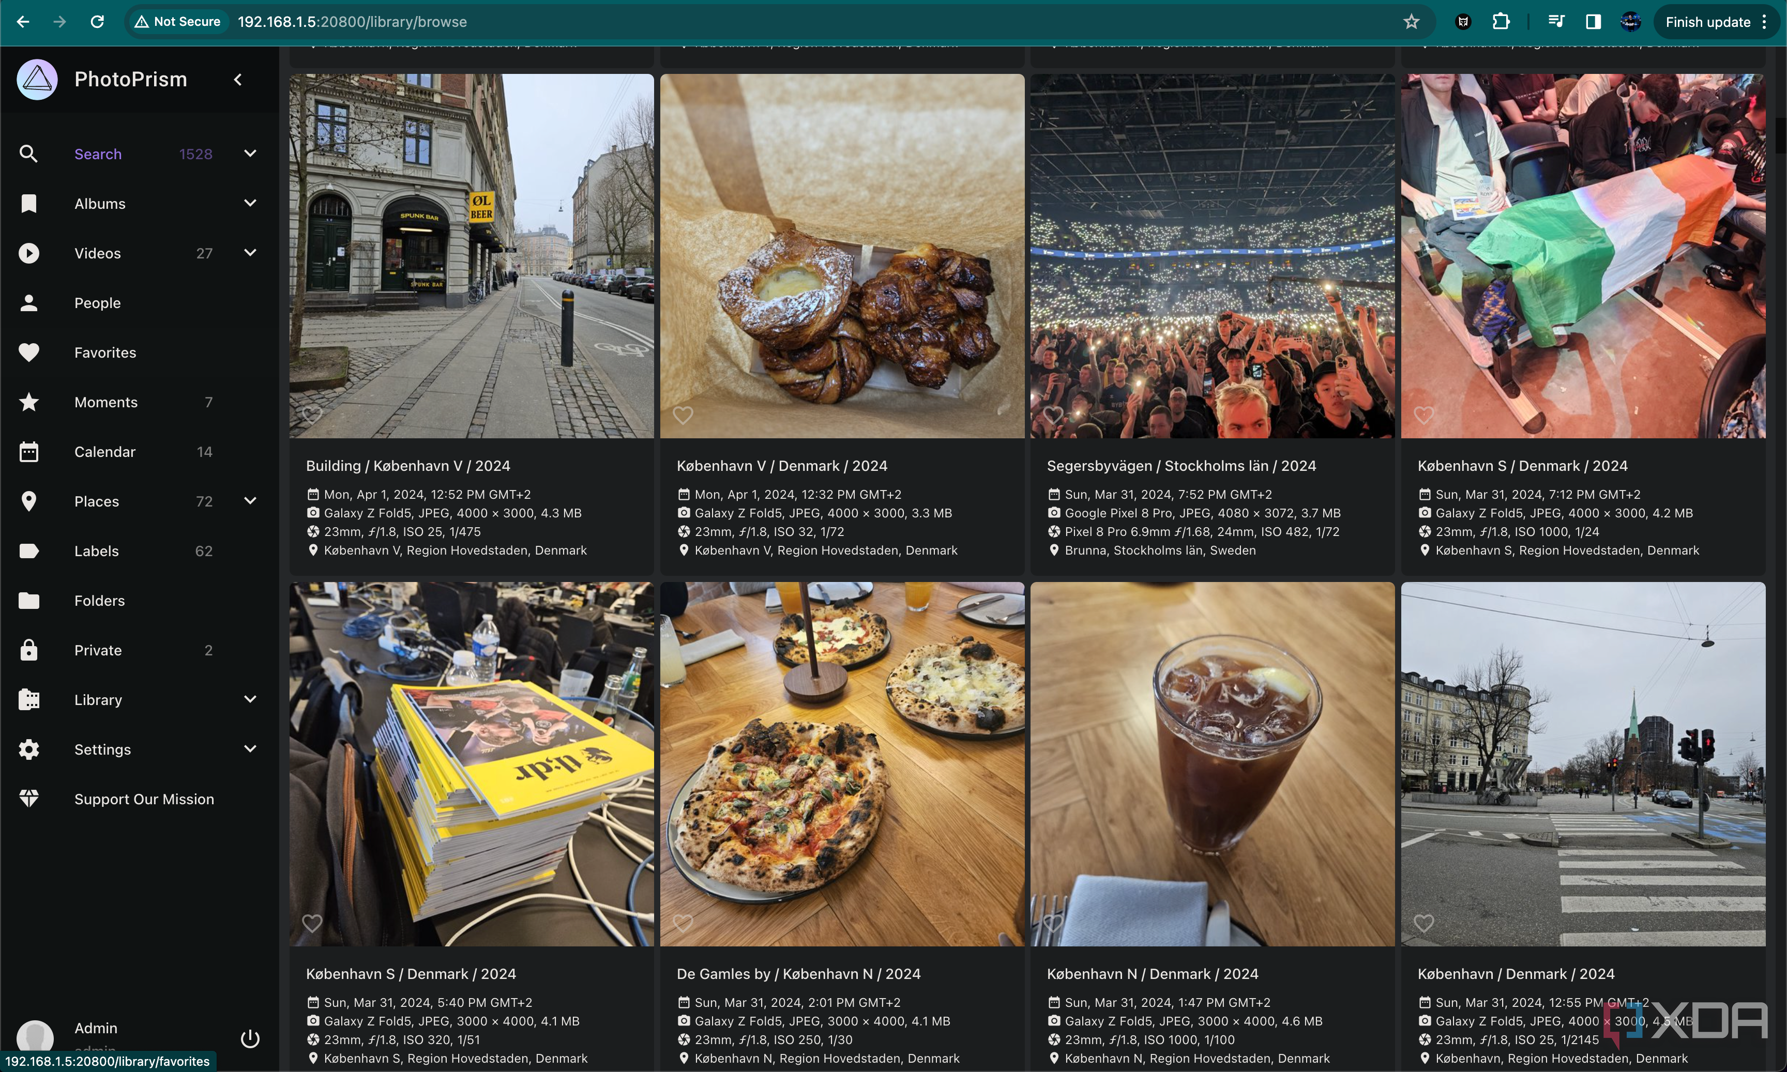
Task: Click the Albums bookmark icon
Action: tap(28, 204)
